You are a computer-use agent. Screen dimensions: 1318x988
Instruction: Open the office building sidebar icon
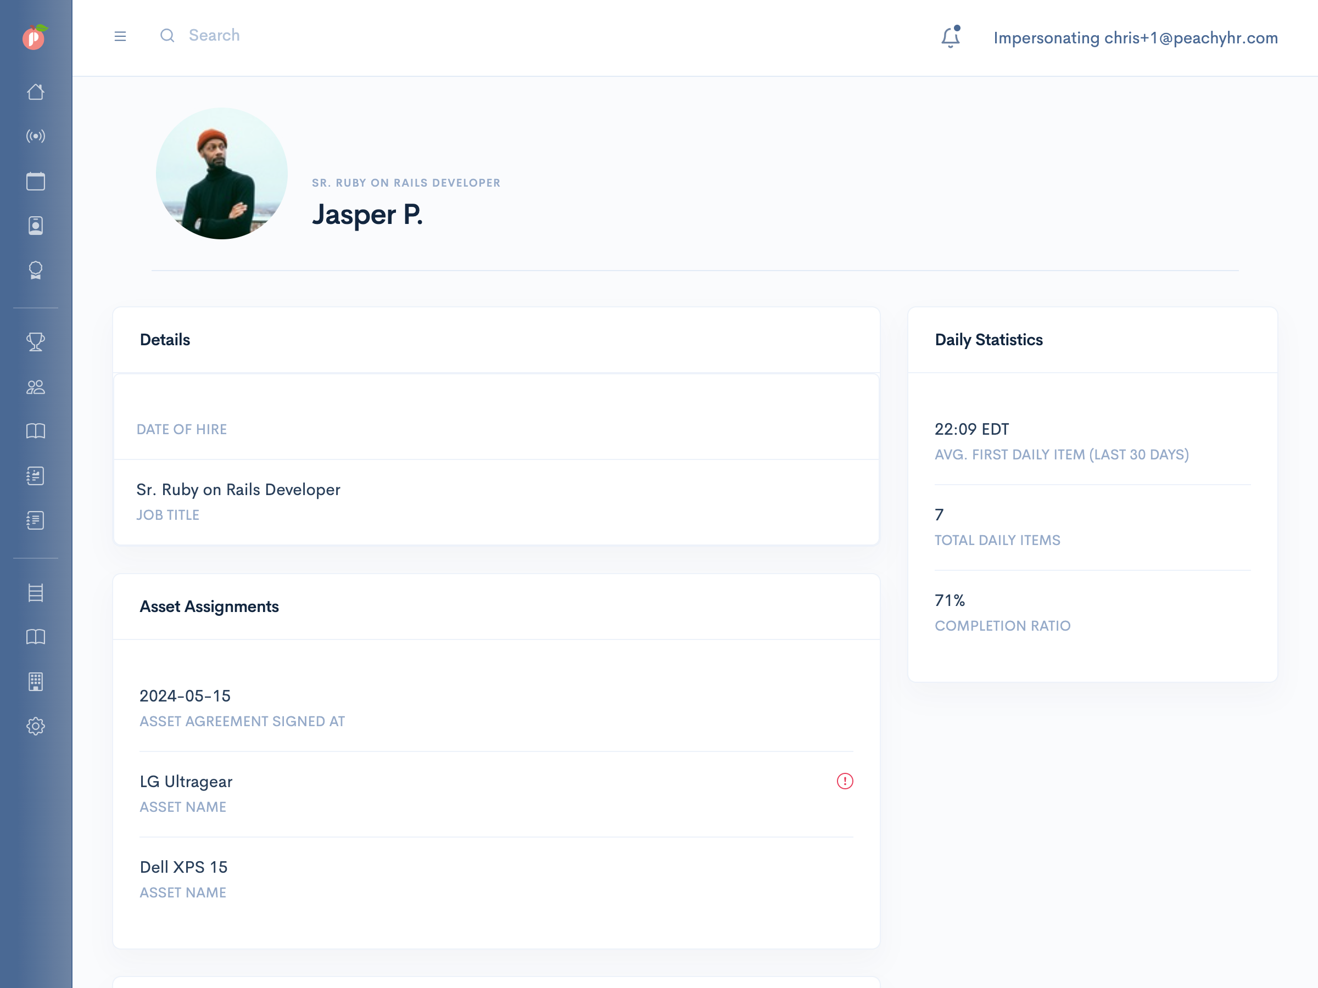(x=36, y=682)
